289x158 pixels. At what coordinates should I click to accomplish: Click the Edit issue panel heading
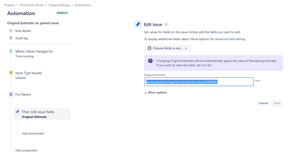pyautogui.click(x=153, y=25)
